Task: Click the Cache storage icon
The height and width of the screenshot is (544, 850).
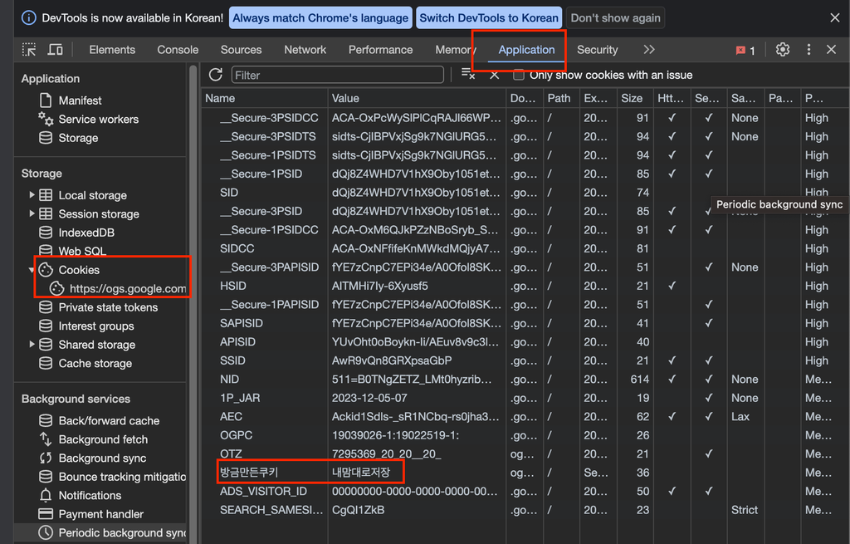Action: pos(46,364)
